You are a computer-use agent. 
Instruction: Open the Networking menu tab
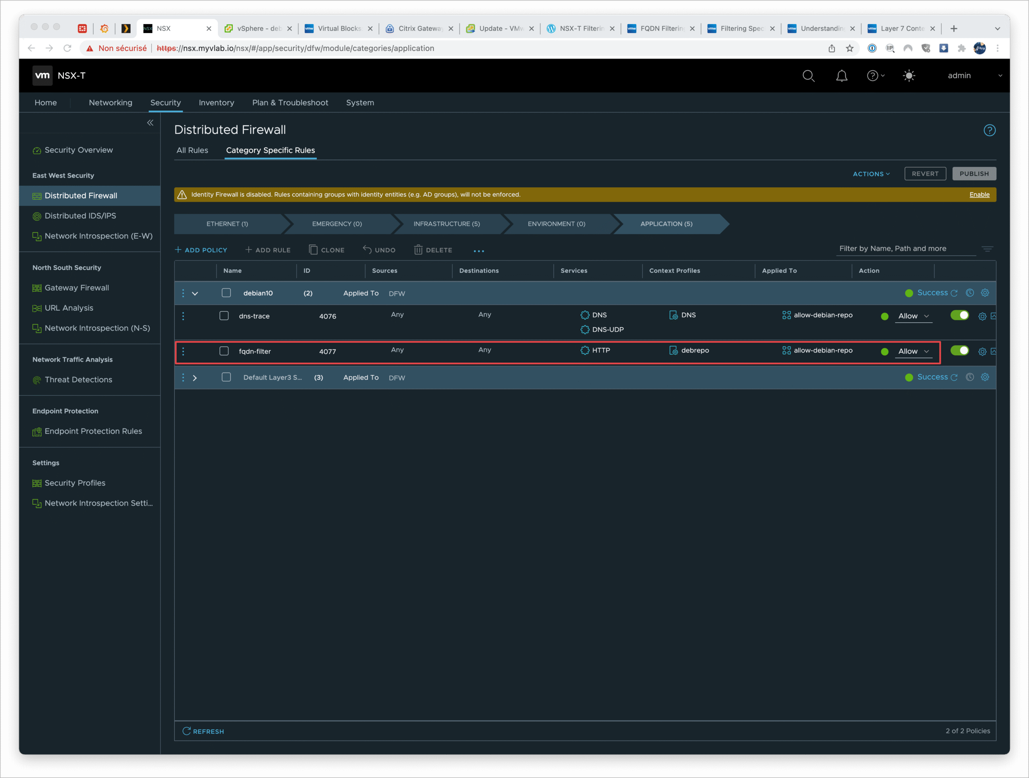pyautogui.click(x=110, y=103)
